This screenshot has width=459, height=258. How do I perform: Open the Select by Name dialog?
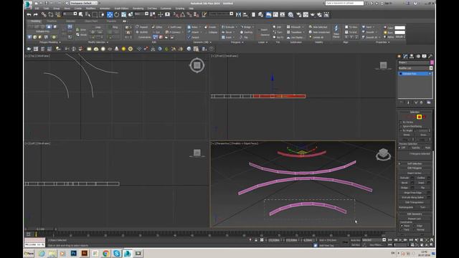87,14
